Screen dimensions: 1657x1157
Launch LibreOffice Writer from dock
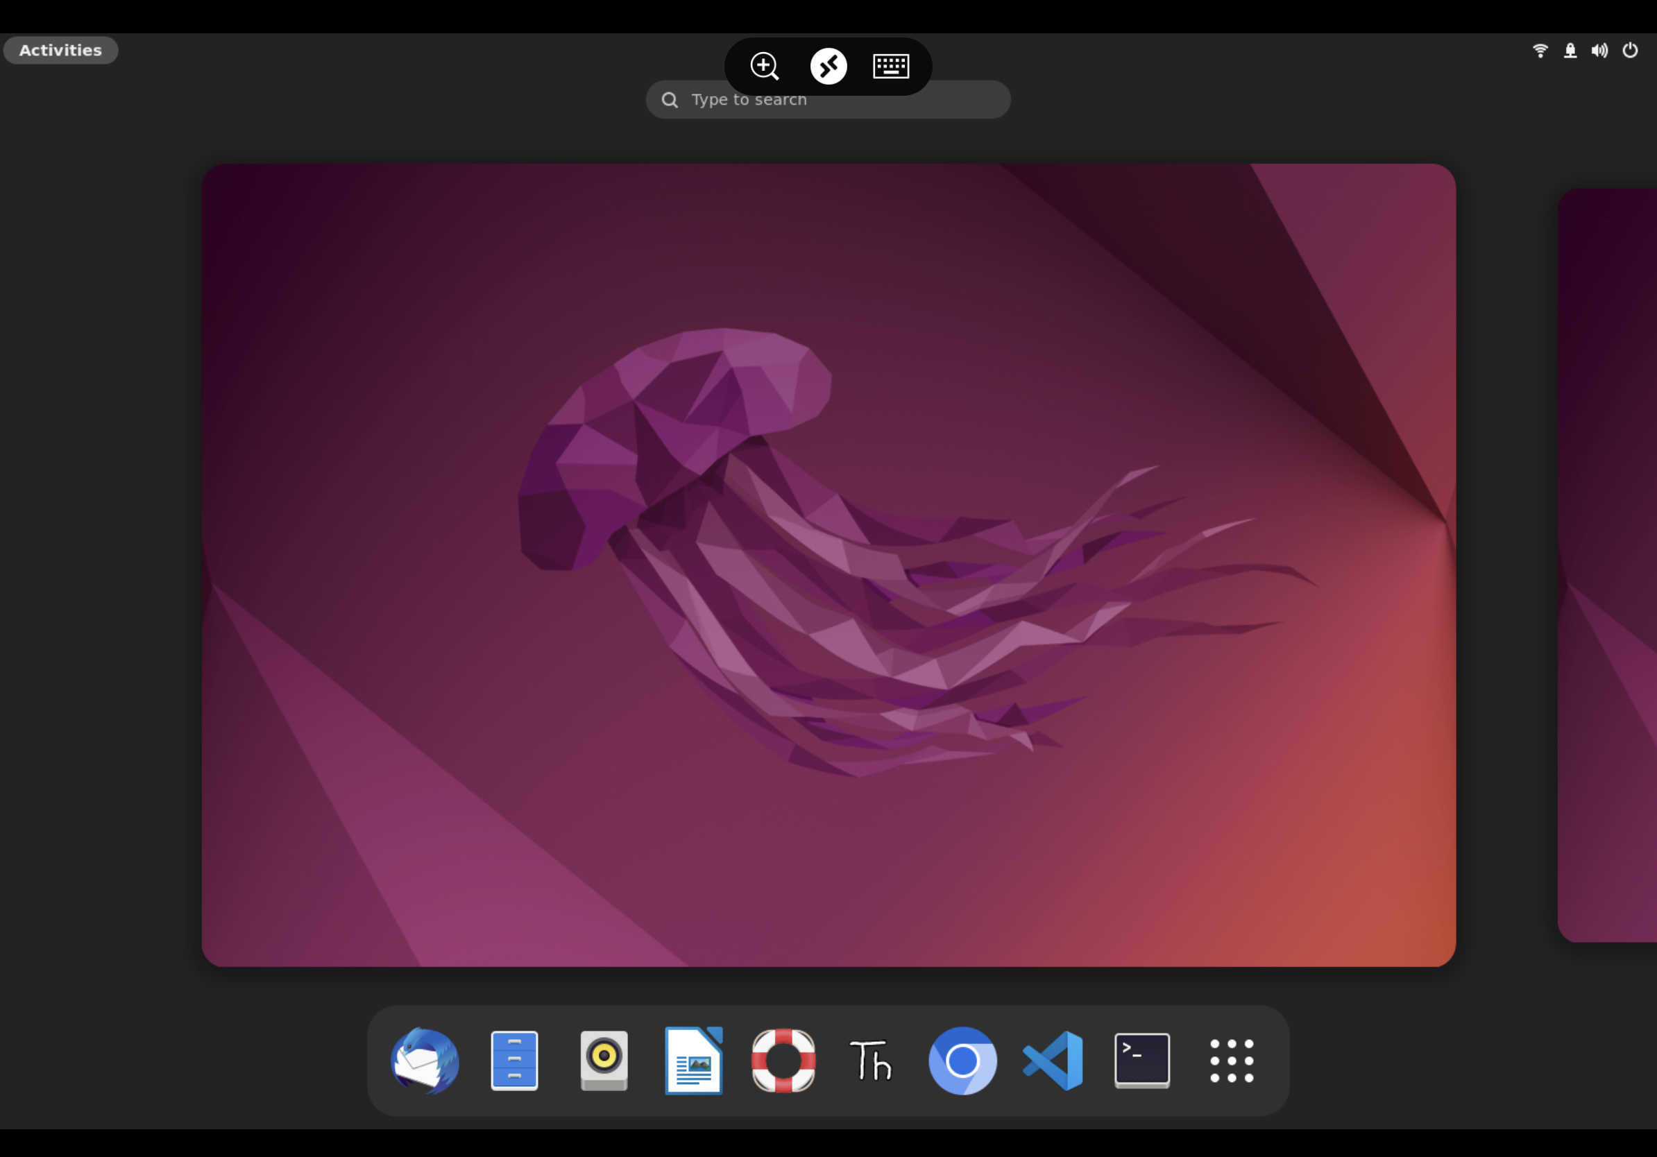tap(694, 1061)
